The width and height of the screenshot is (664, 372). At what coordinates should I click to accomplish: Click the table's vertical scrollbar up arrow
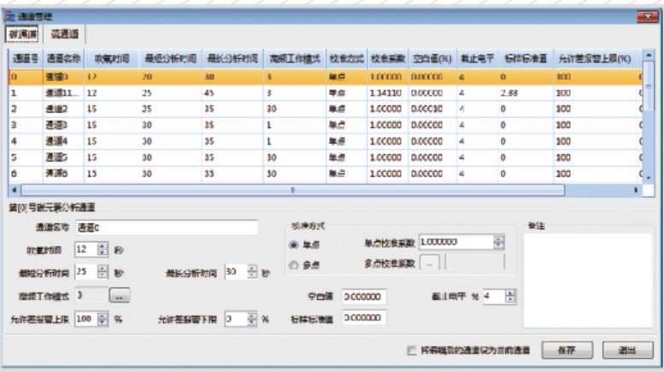click(x=649, y=55)
